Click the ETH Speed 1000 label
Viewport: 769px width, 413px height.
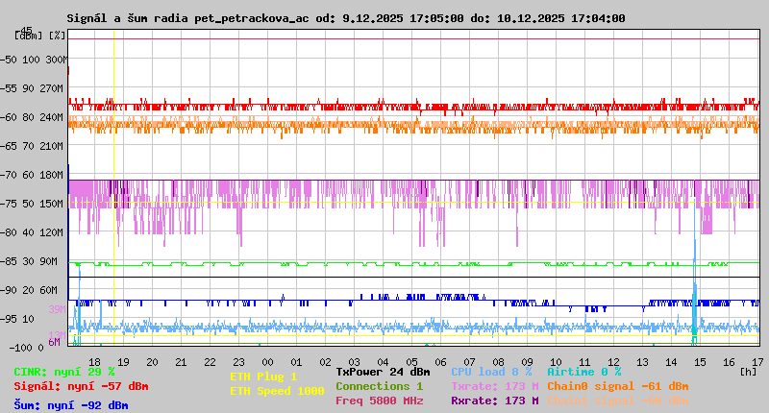point(277,392)
